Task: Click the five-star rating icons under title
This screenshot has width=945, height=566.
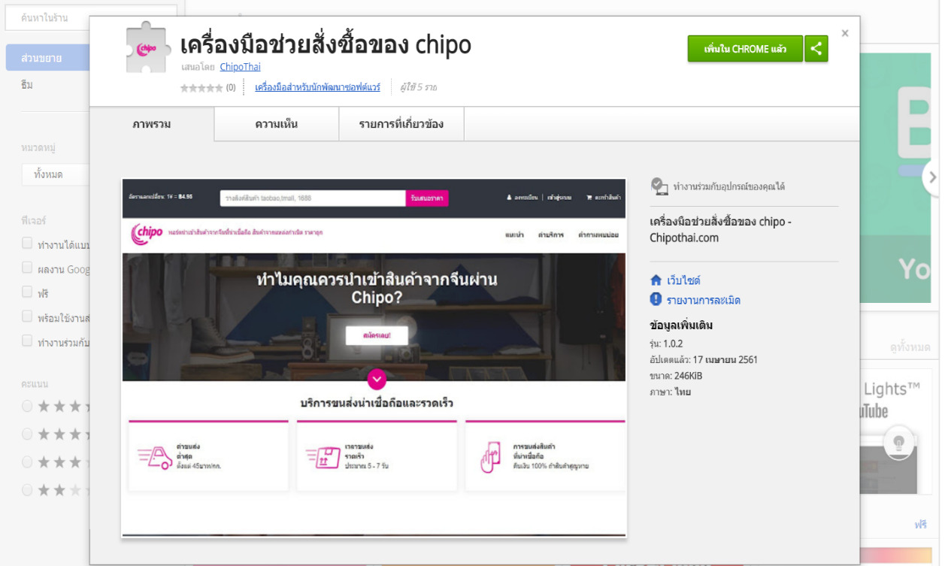Action: [201, 88]
